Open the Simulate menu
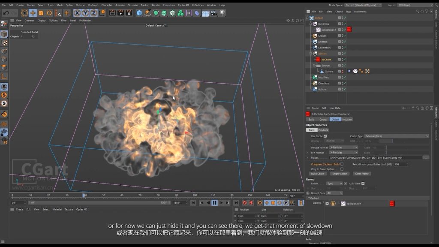 pyautogui.click(x=133, y=5)
